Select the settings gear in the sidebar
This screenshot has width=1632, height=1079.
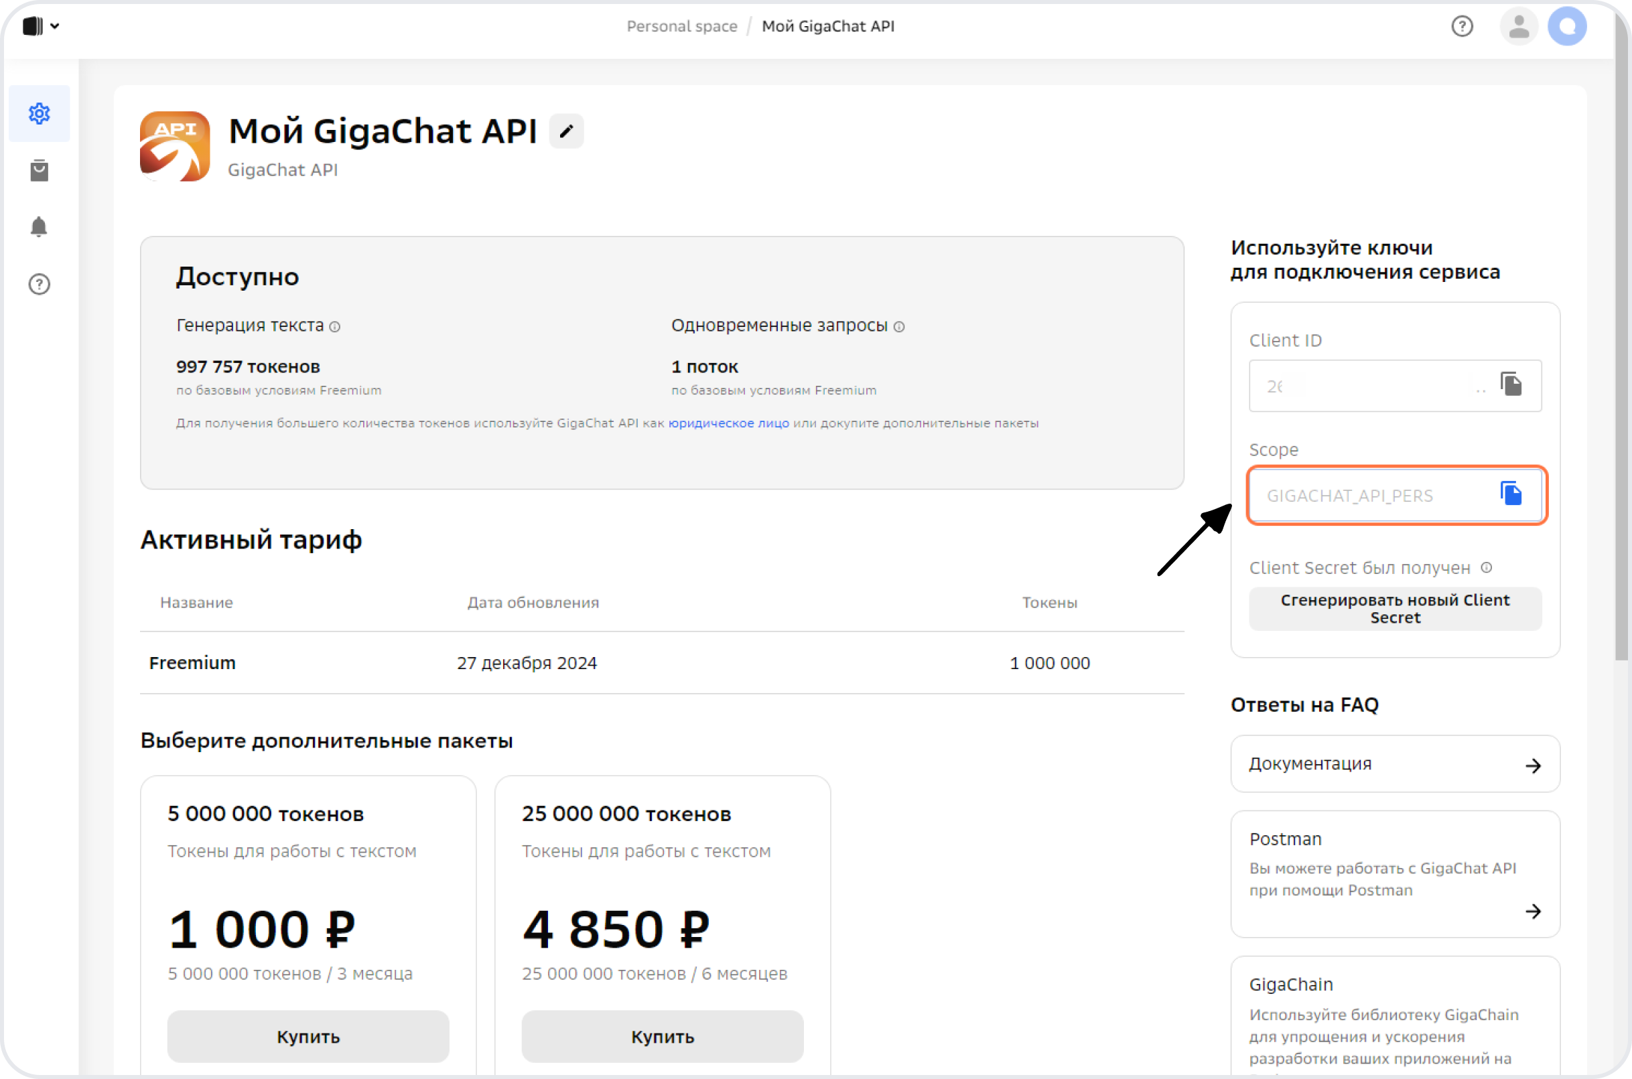[x=40, y=114]
